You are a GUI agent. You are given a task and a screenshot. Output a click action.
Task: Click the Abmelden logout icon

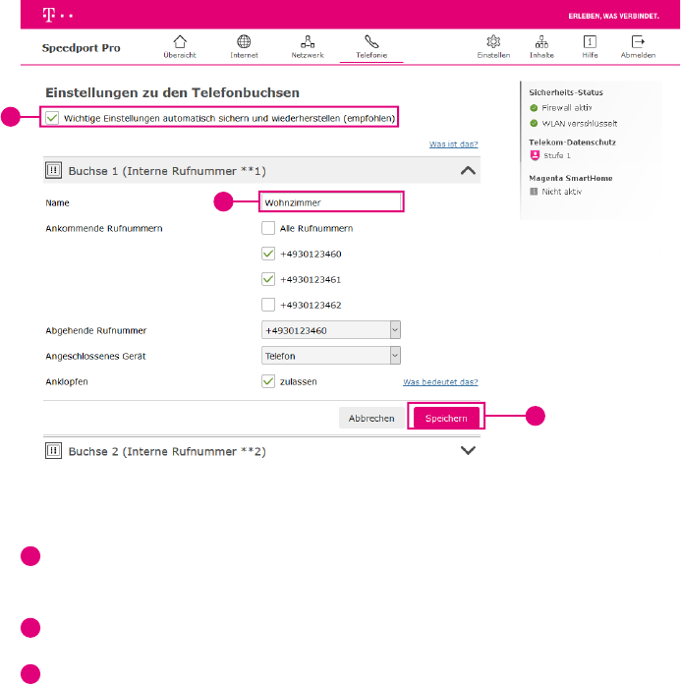point(638,42)
